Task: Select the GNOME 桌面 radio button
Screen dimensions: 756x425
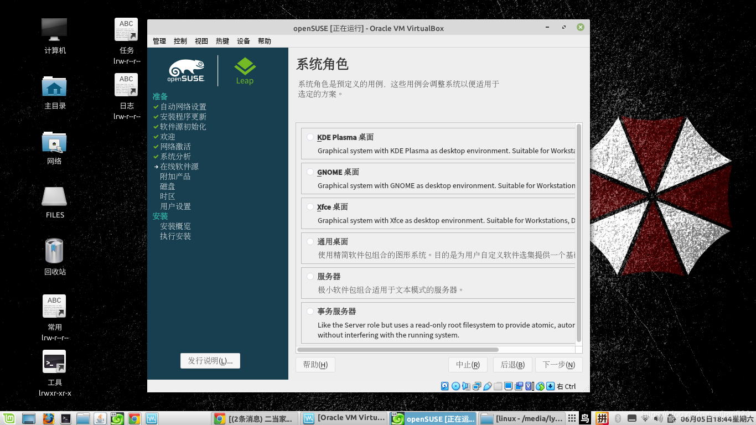Action: (x=310, y=172)
